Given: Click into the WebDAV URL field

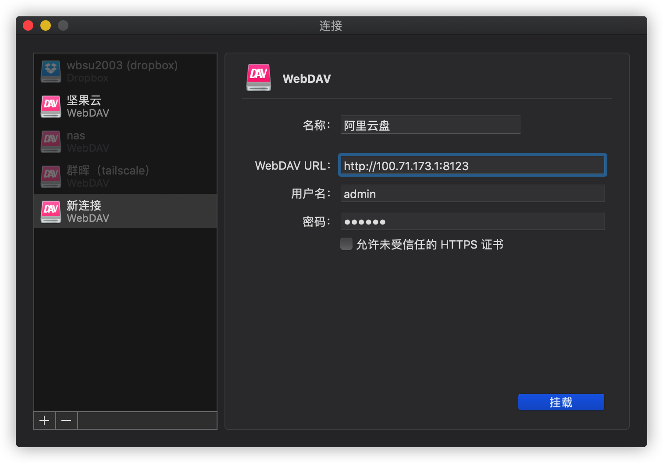Looking at the screenshot, I should 473,165.
